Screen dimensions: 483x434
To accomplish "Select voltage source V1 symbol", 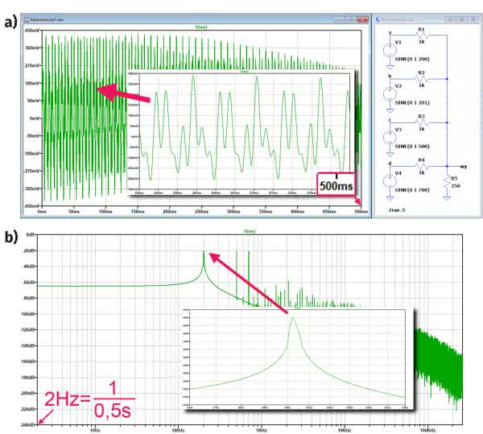I will 390,50.
